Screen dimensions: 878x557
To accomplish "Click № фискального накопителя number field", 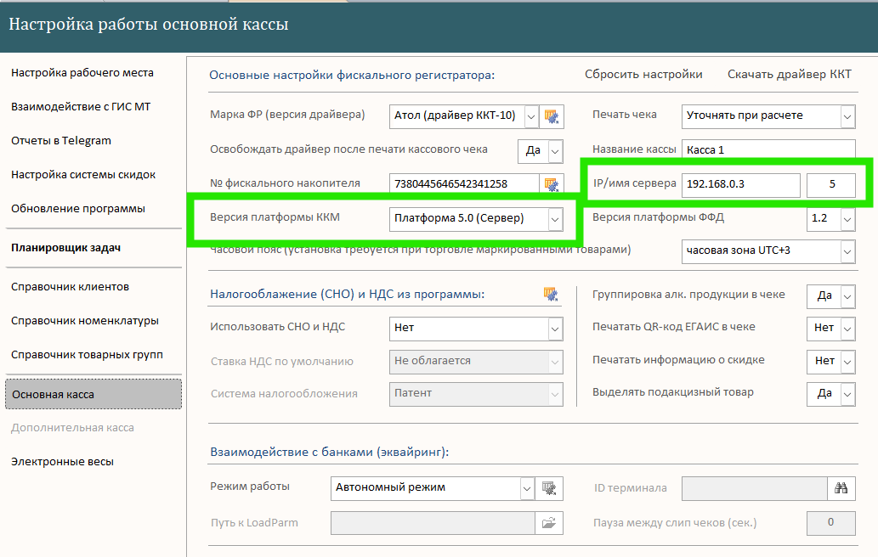I will 464,184.
